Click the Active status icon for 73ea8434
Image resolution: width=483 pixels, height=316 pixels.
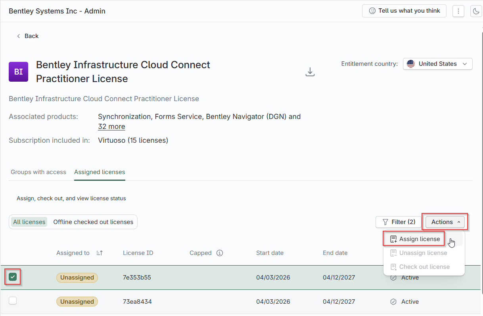tap(393, 302)
